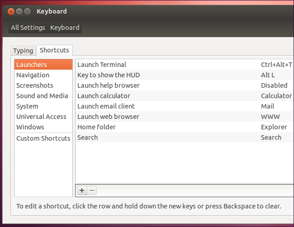Edit the Ctrl+Alt+T shortcut value
This screenshot has height=227, width=294.
tap(276, 65)
